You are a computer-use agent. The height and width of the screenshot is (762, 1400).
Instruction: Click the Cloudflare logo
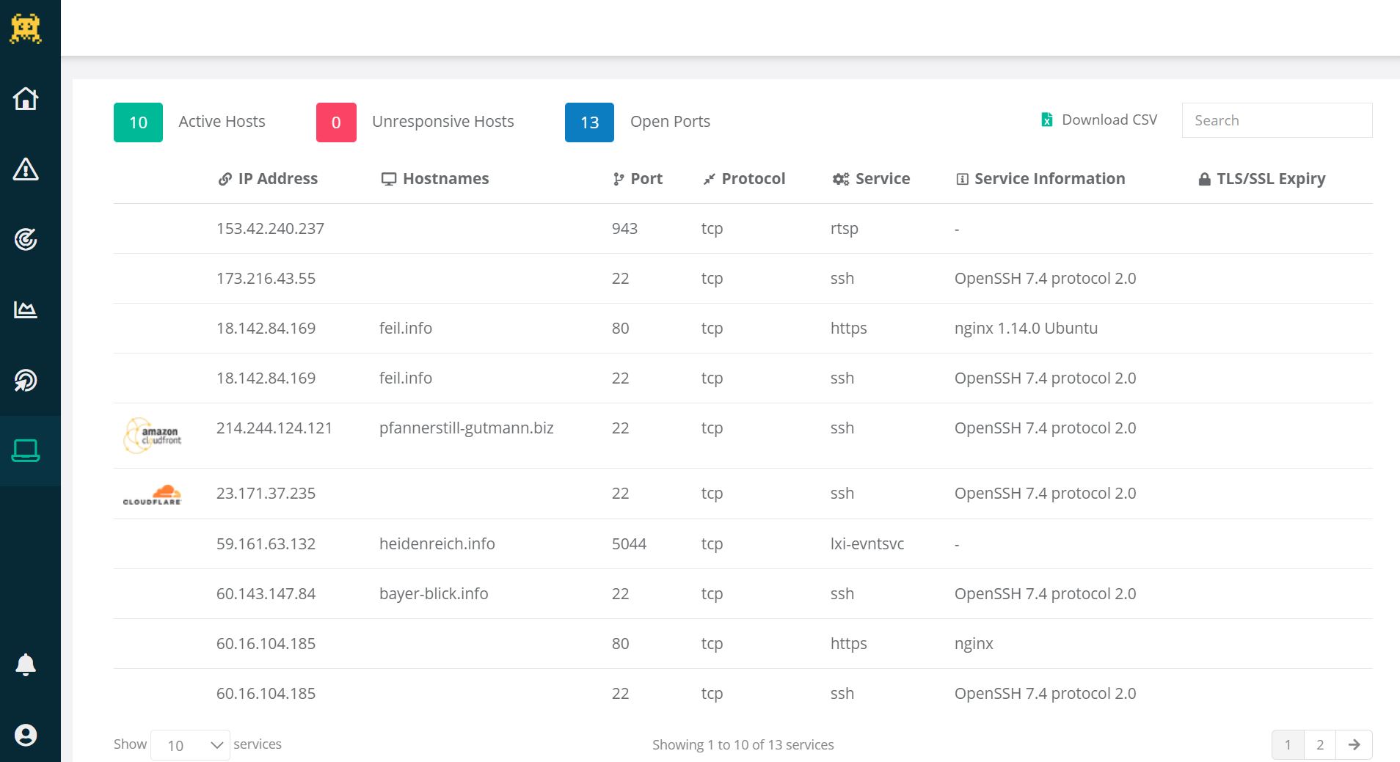[152, 495]
